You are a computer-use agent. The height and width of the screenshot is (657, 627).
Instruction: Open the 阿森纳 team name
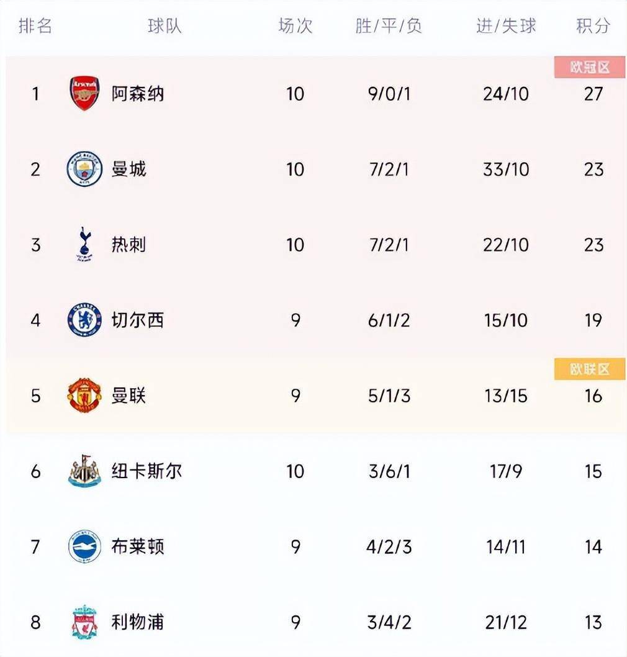(x=137, y=93)
